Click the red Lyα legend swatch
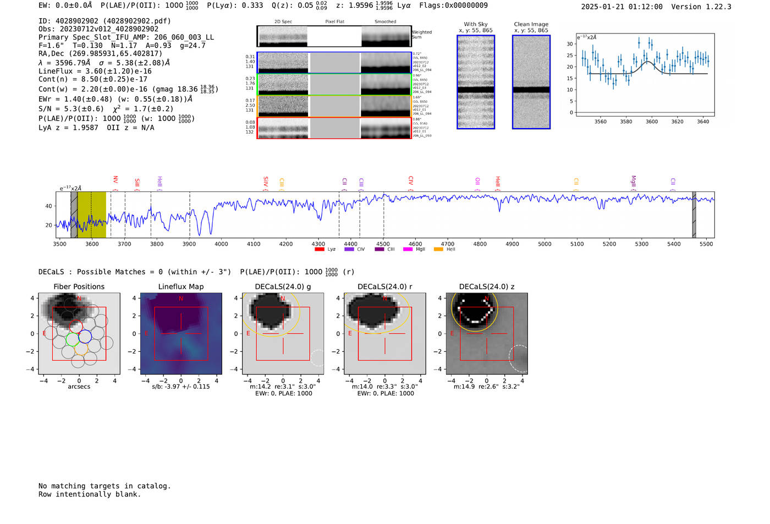 point(320,250)
